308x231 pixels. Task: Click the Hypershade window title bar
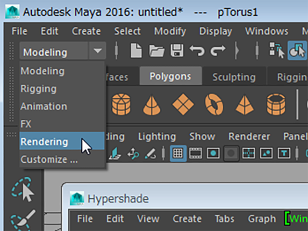coord(186,198)
